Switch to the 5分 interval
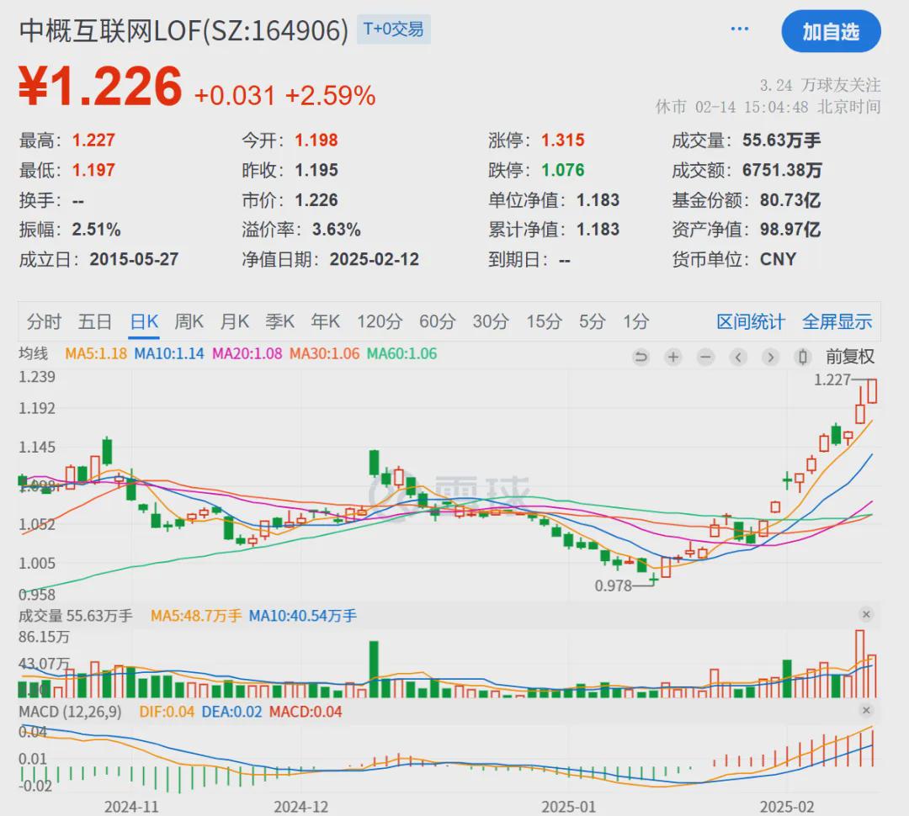Viewport: 909px width, 816px height. (592, 321)
